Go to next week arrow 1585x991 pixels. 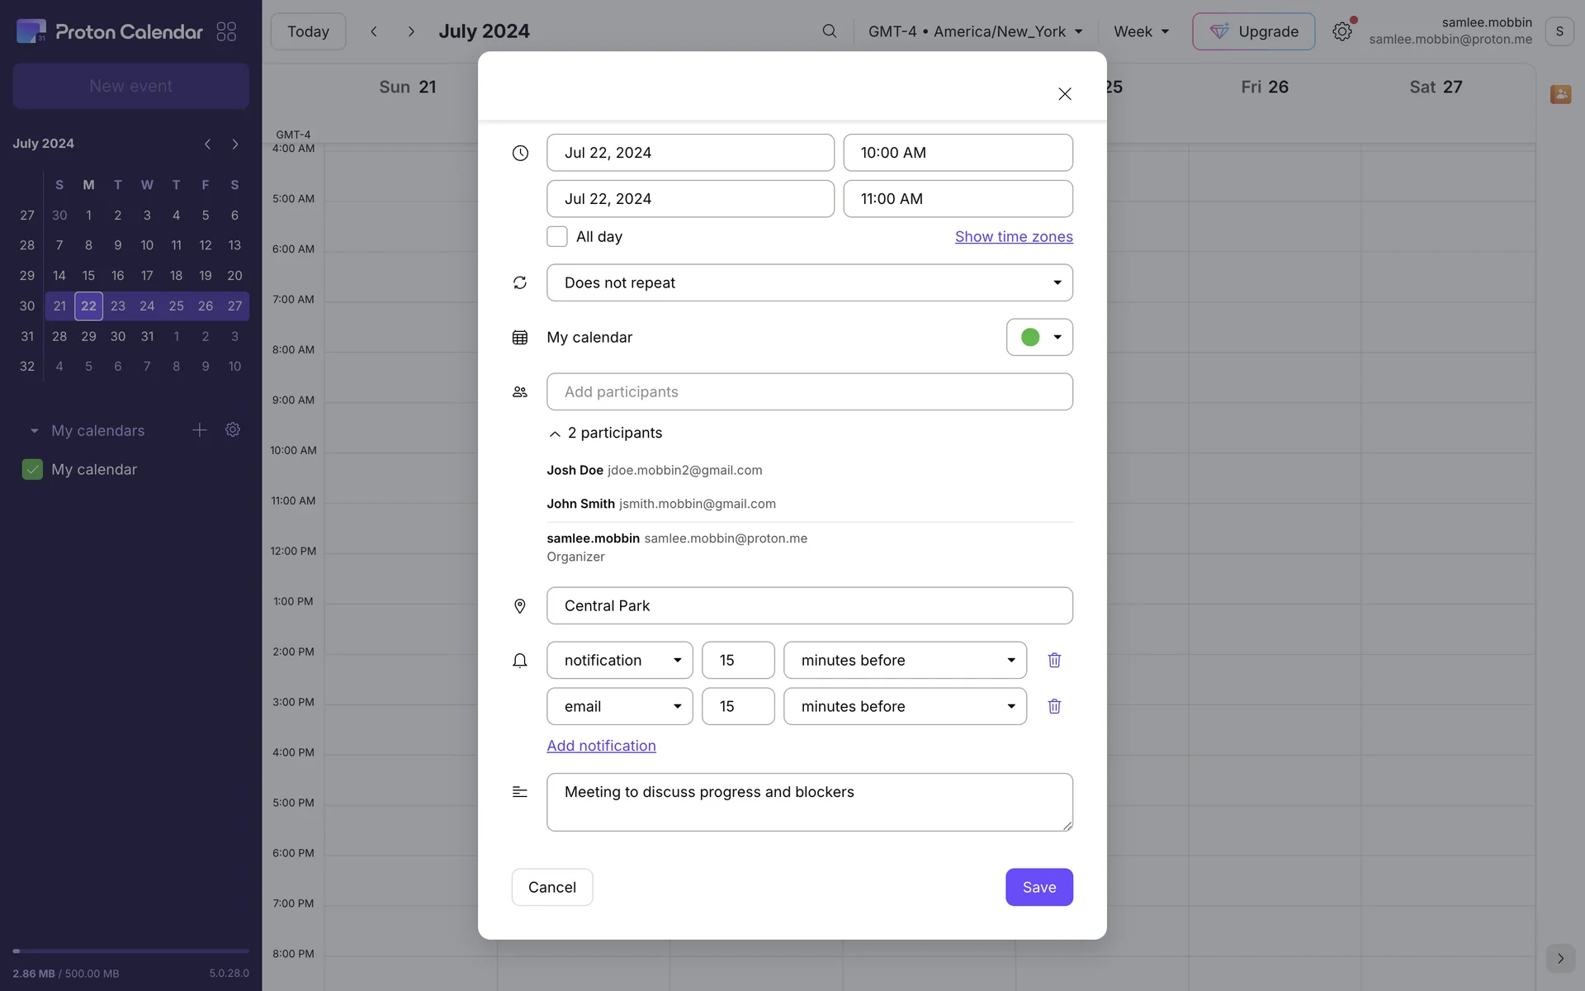(x=411, y=31)
